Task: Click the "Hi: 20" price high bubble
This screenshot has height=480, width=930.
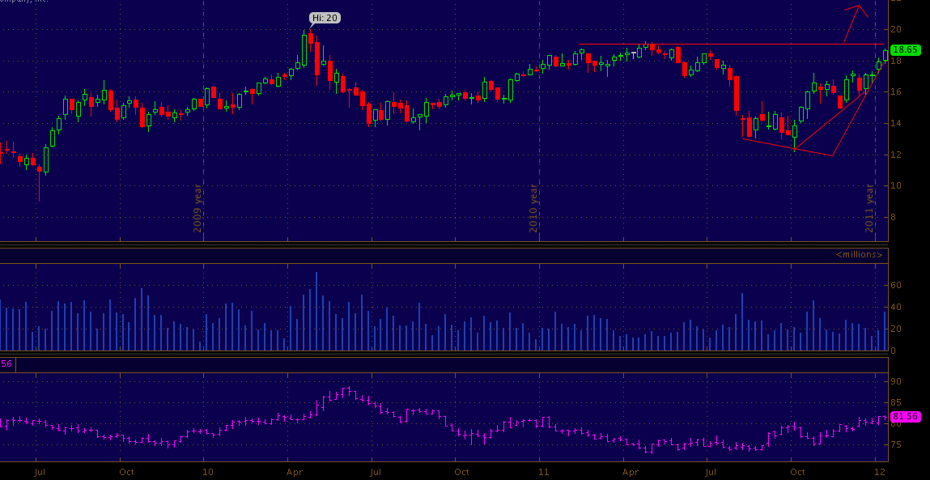Action: point(325,18)
